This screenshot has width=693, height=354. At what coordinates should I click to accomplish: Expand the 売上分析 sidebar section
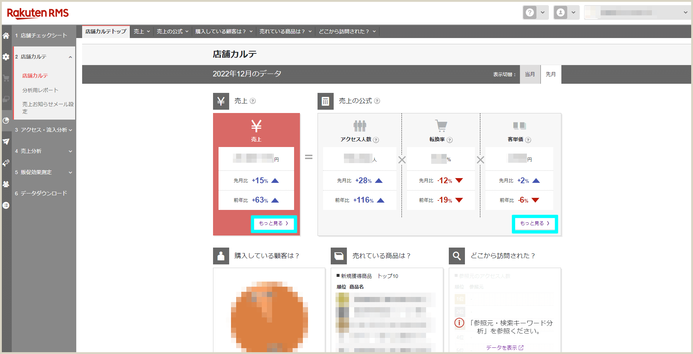pyautogui.click(x=70, y=151)
